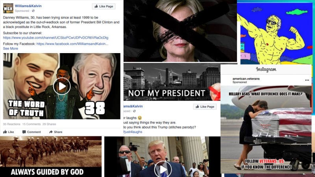Play the Trump video at the bottom

tap(163, 170)
